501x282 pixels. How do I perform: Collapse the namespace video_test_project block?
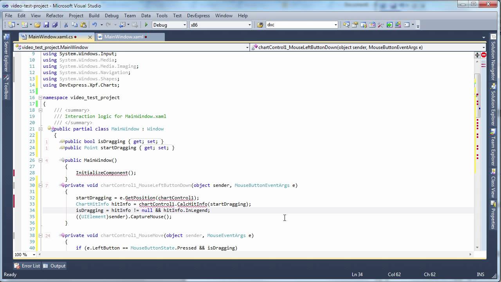pos(40,98)
